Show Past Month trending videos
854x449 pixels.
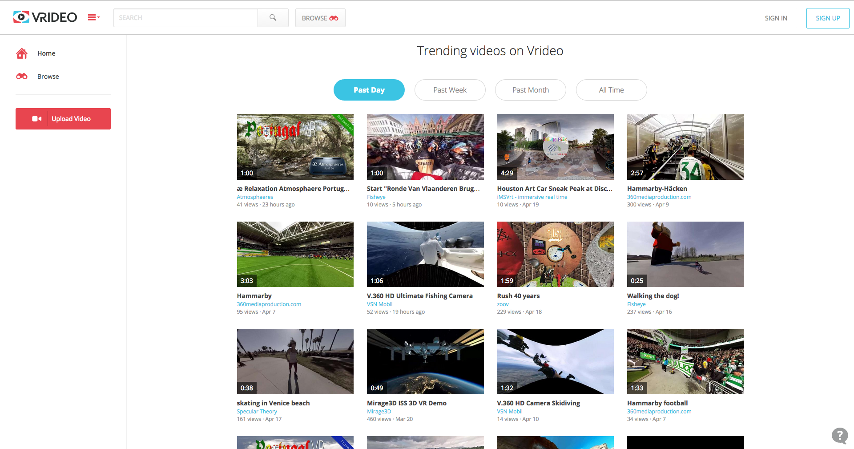pyautogui.click(x=530, y=90)
